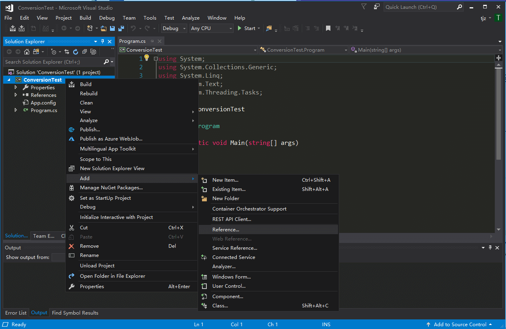Toggle auto hide pin on Output panel
This screenshot has height=329, width=506.
point(490,248)
